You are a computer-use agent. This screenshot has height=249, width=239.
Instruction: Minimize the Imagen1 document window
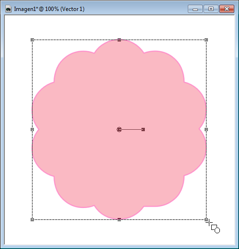pyautogui.click(x=195, y=9)
